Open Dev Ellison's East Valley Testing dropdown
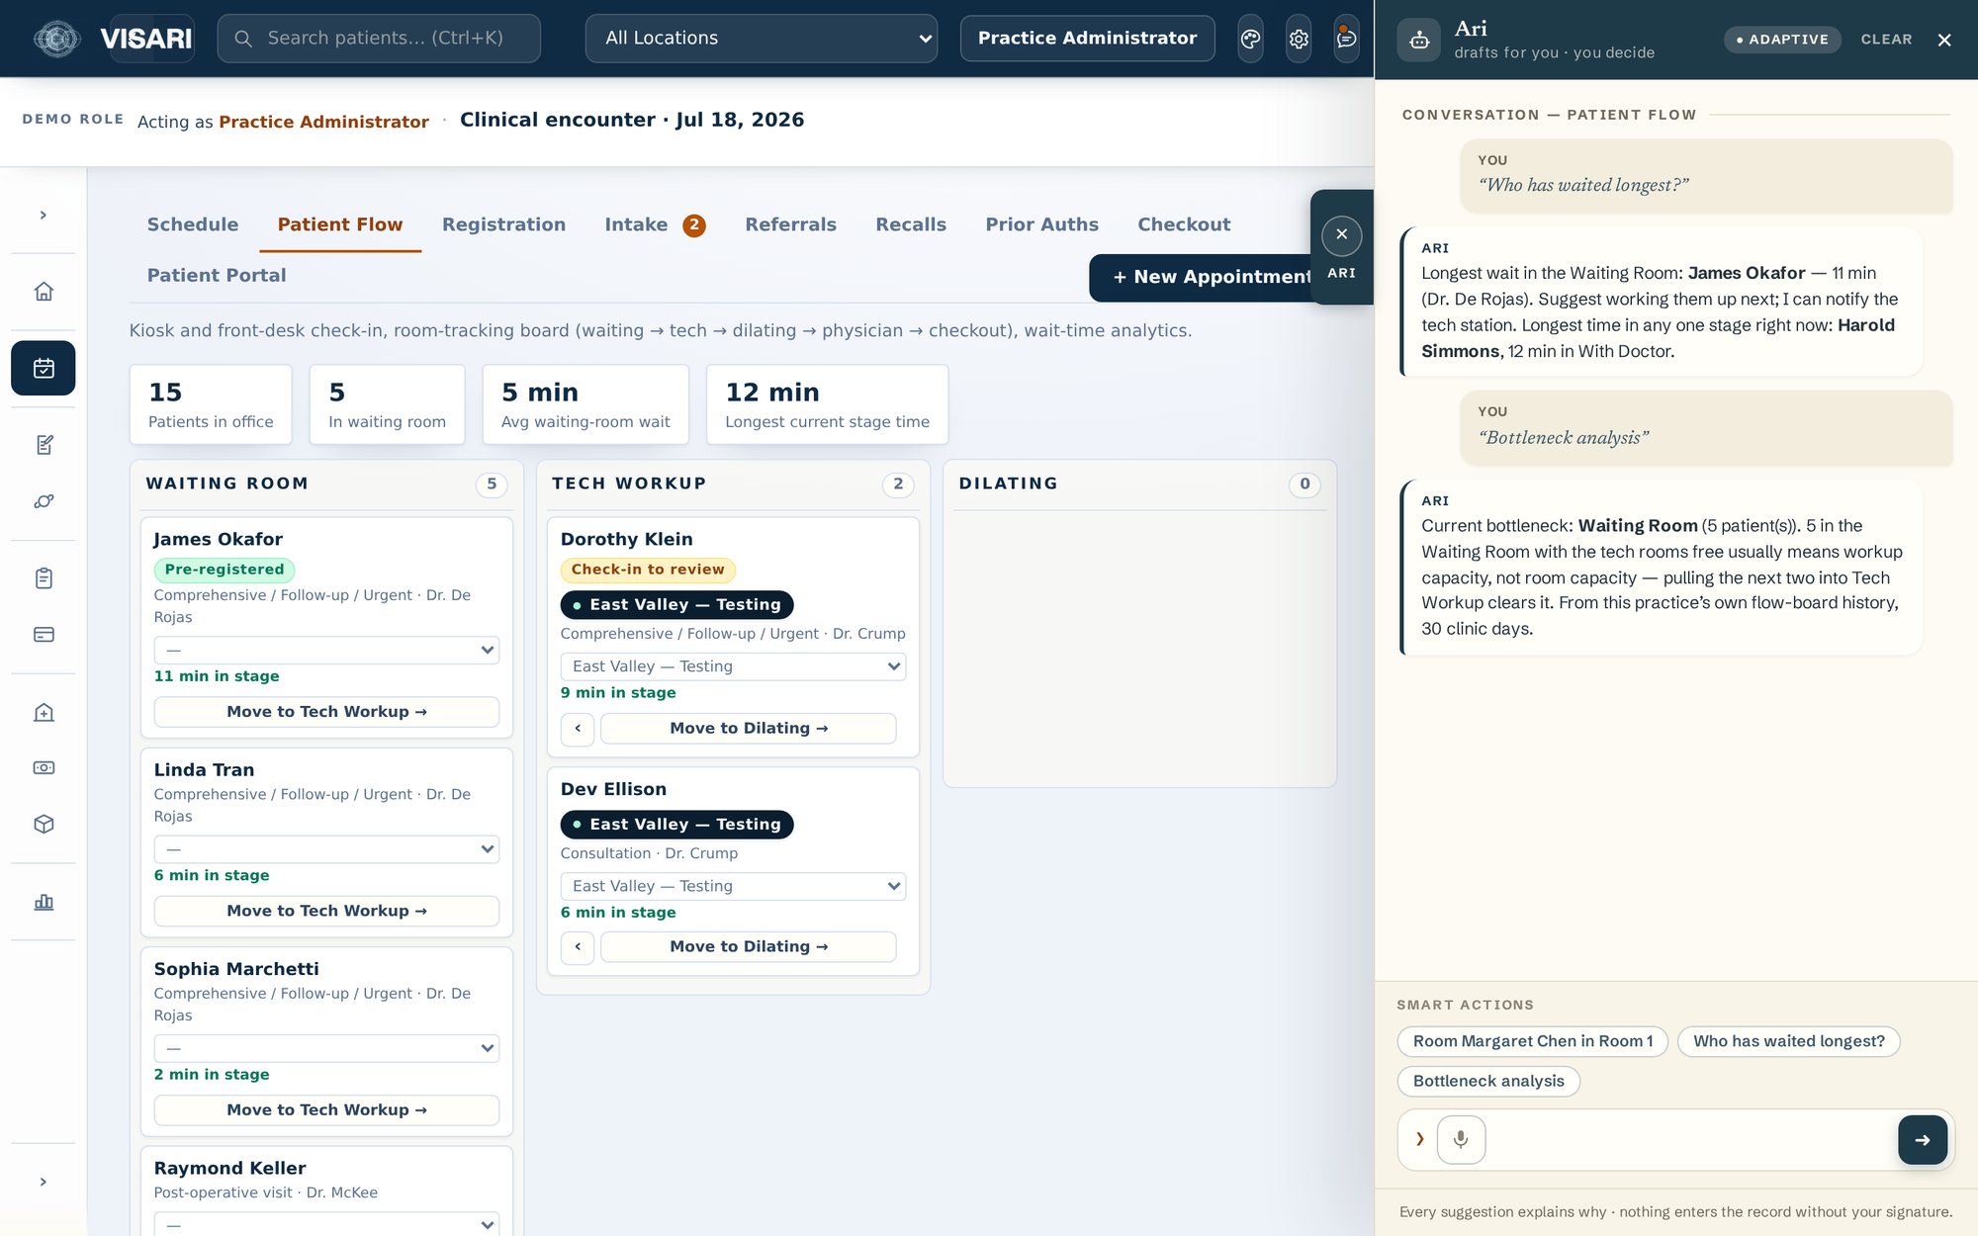The width and height of the screenshot is (1978, 1236). [733, 886]
